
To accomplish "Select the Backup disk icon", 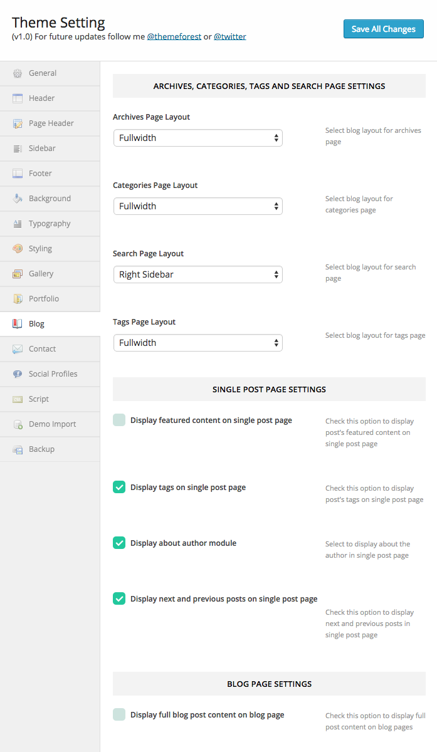I will [18, 449].
